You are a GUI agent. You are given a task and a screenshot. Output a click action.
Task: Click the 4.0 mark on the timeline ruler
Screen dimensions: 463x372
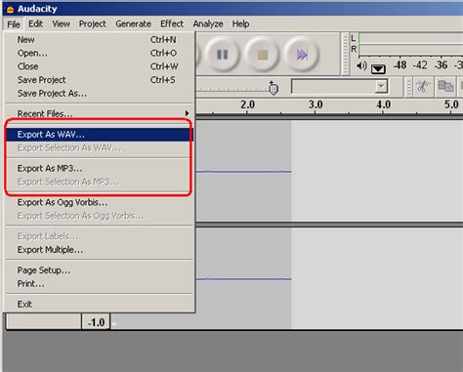click(x=384, y=104)
